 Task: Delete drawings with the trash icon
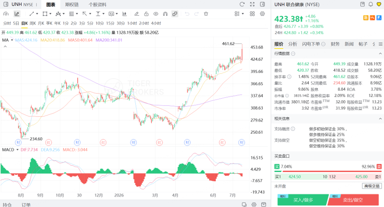point(206,14)
